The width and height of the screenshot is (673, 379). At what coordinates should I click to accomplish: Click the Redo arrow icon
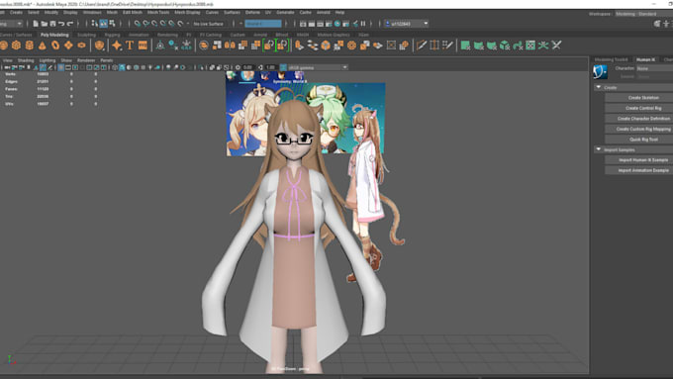[70, 24]
